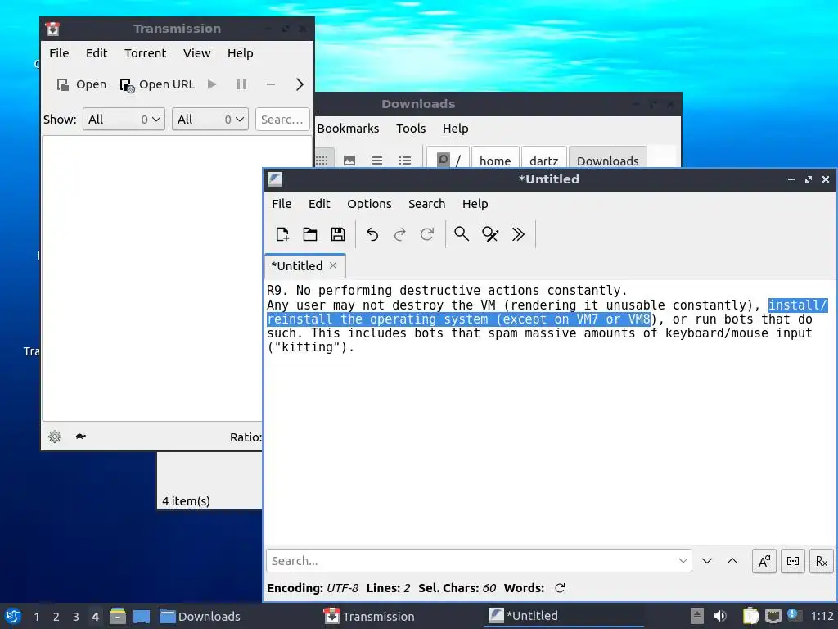Open the Lubuntu start menu icon

12,616
